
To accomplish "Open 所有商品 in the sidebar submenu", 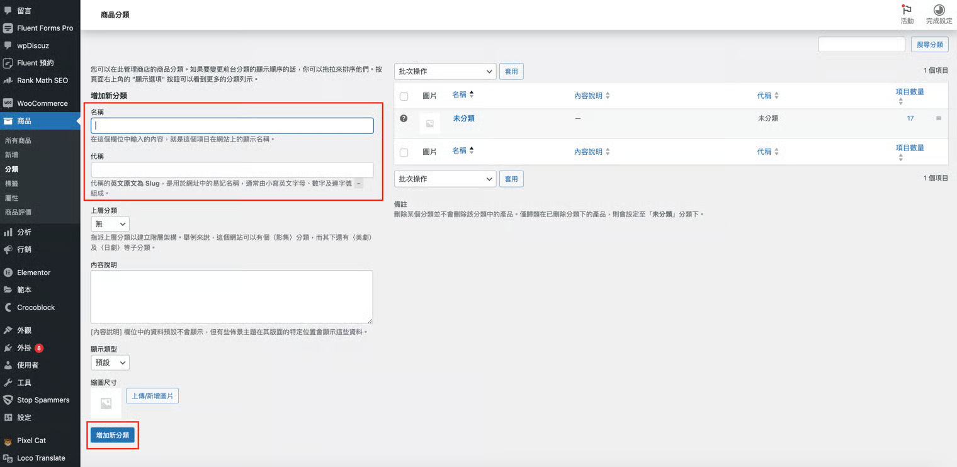I will click(x=18, y=140).
